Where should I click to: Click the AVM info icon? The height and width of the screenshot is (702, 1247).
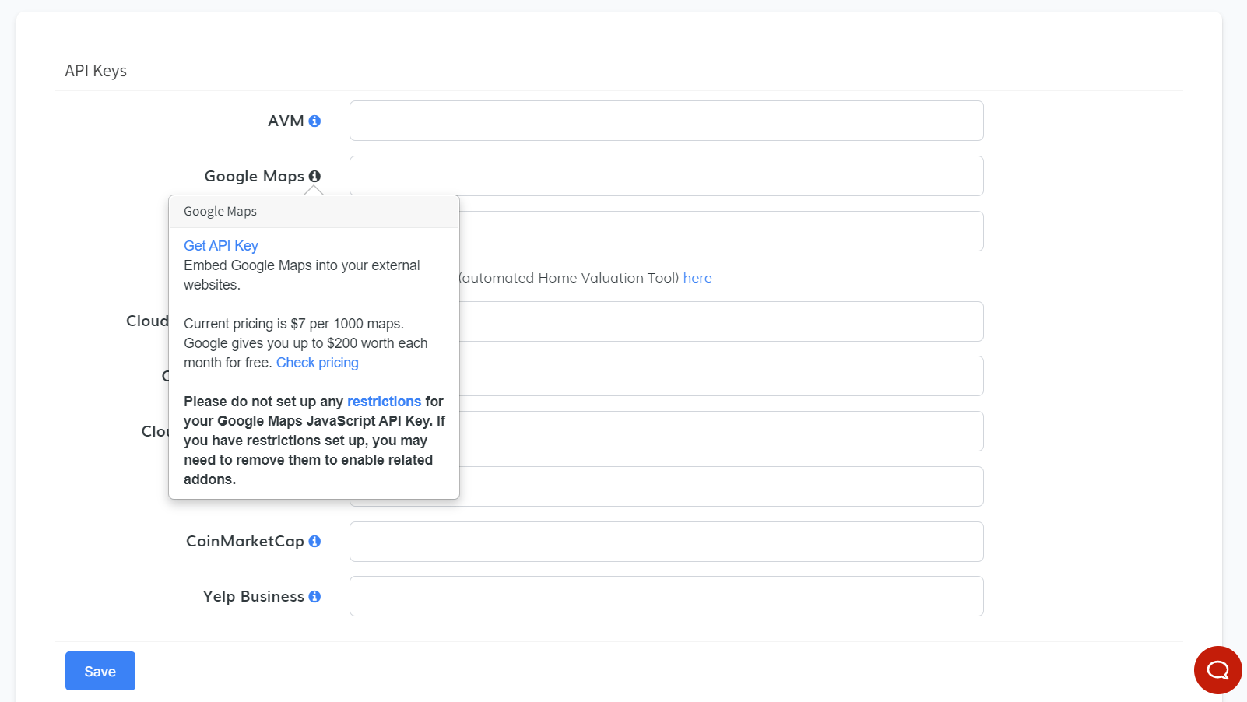tap(314, 121)
